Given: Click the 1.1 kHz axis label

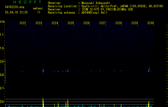Looking at the screenshot, I should click(2, 35).
